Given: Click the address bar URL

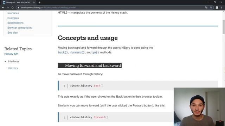Looking at the screenshot, I should [48, 8].
